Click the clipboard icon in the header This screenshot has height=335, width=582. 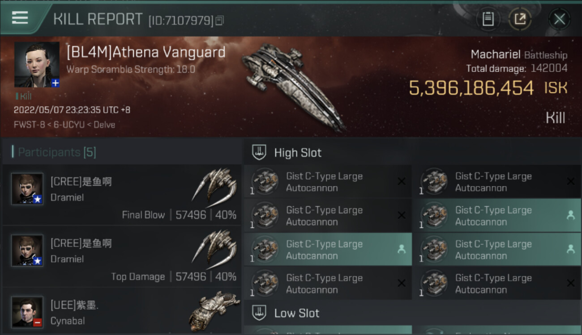tap(488, 19)
